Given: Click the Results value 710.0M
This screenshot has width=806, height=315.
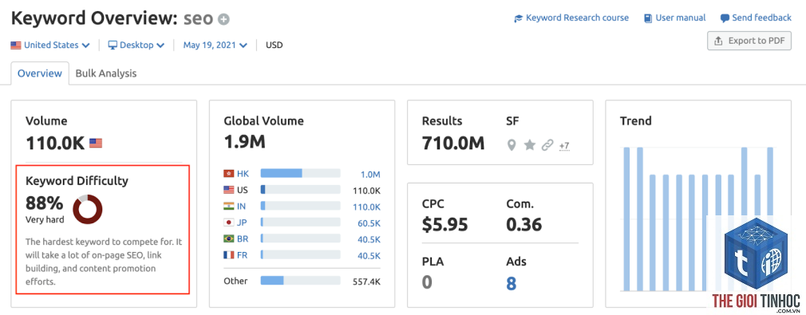Looking at the screenshot, I should [x=452, y=144].
